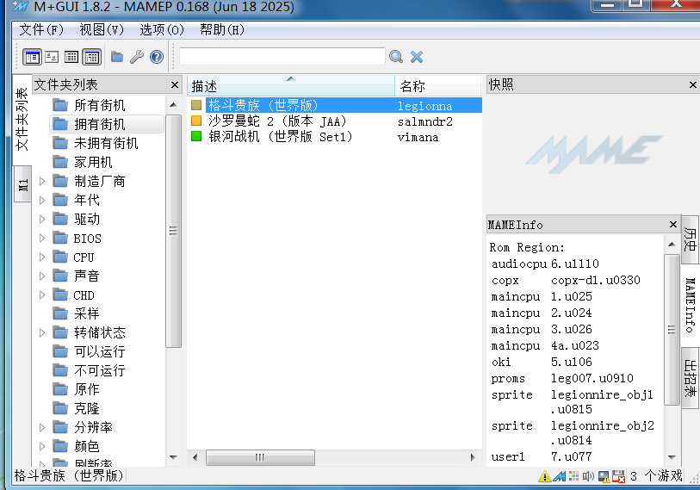Switch to the details list view icon
Screen dimensions: 700x490
pyautogui.click(x=71, y=57)
